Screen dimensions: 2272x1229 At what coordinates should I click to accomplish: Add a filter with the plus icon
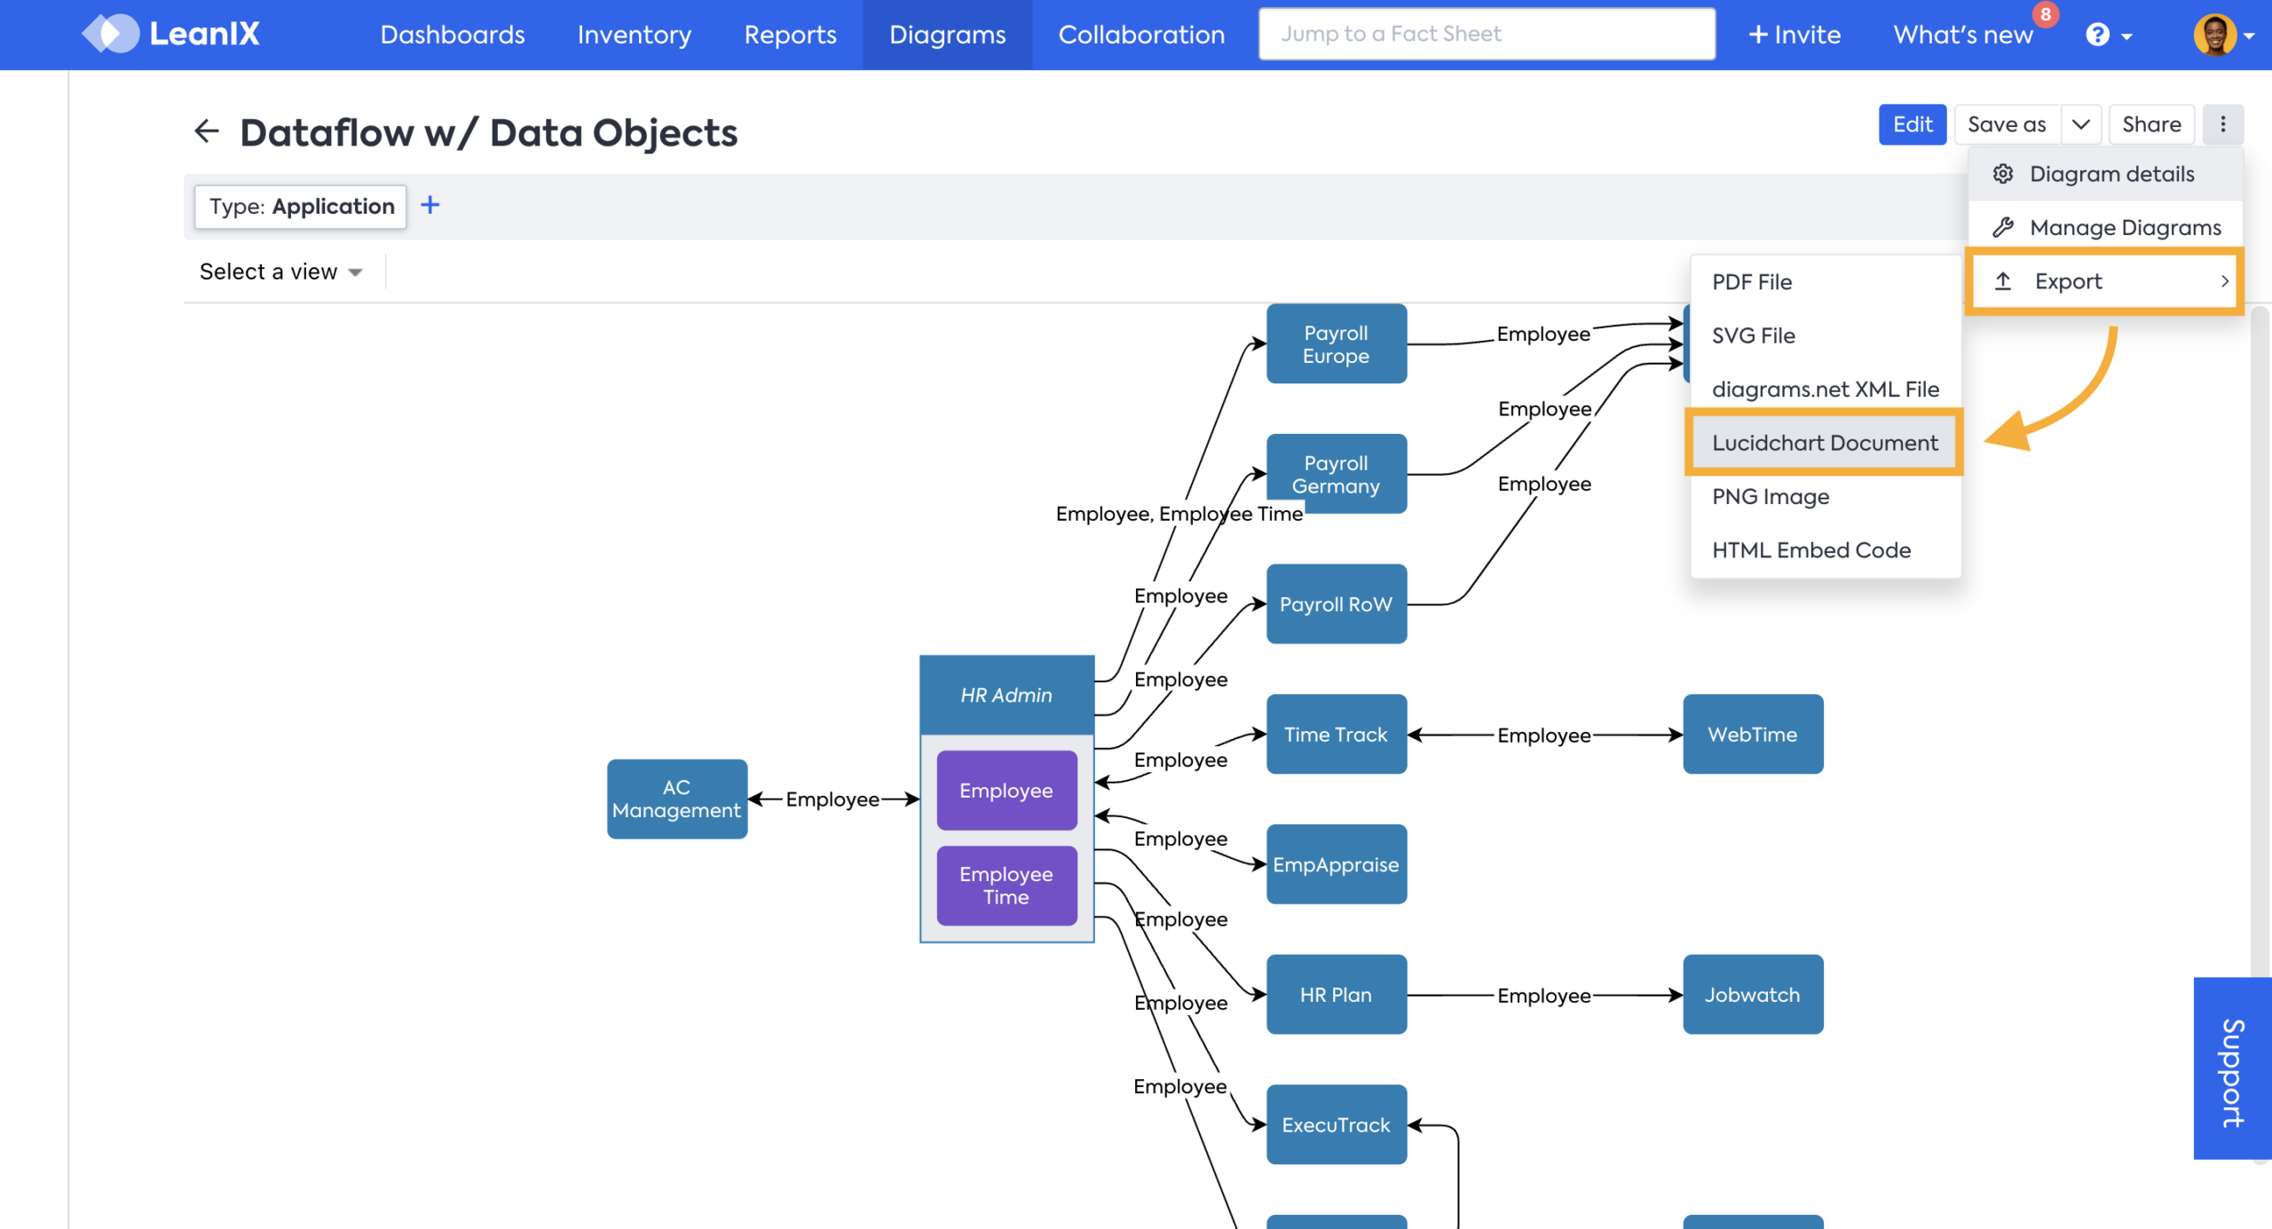tap(430, 205)
